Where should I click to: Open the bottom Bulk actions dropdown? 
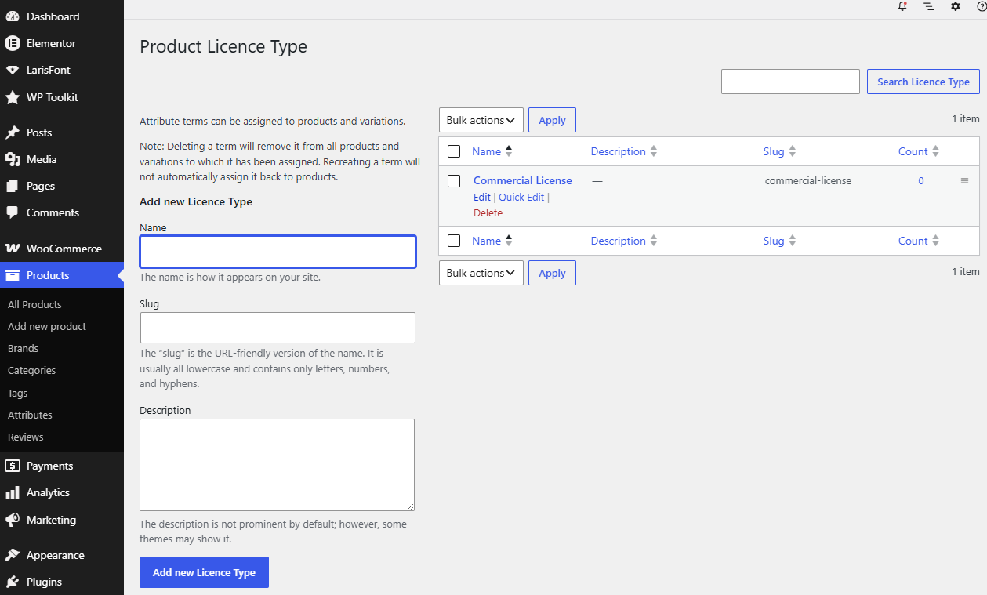pos(481,273)
